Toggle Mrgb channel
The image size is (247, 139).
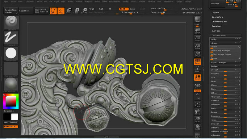pyautogui.click(x=91, y=9)
